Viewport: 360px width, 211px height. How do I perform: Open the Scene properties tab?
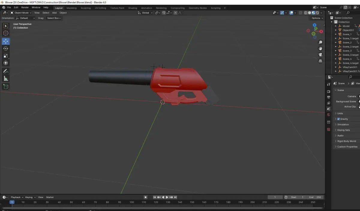[328, 109]
